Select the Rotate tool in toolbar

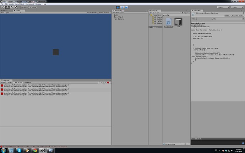(x=11, y=7)
